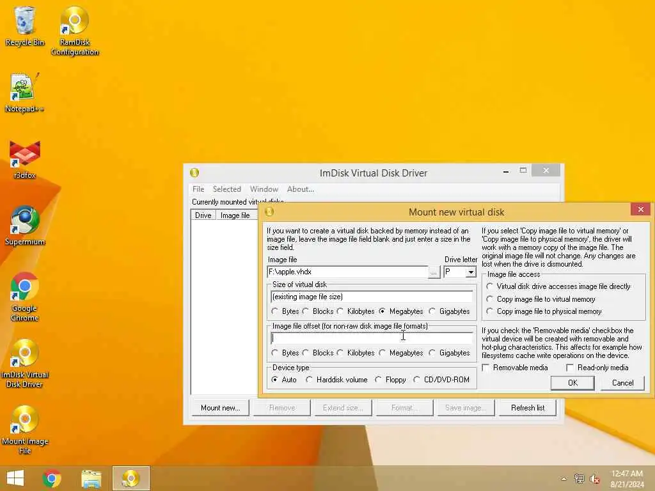Select Kilobytes for image file offset
Image resolution: width=655 pixels, height=491 pixels.
coord(356,353)
